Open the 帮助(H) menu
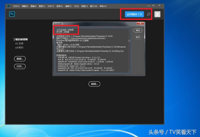The image size is (200, 137). pos(103,6)
